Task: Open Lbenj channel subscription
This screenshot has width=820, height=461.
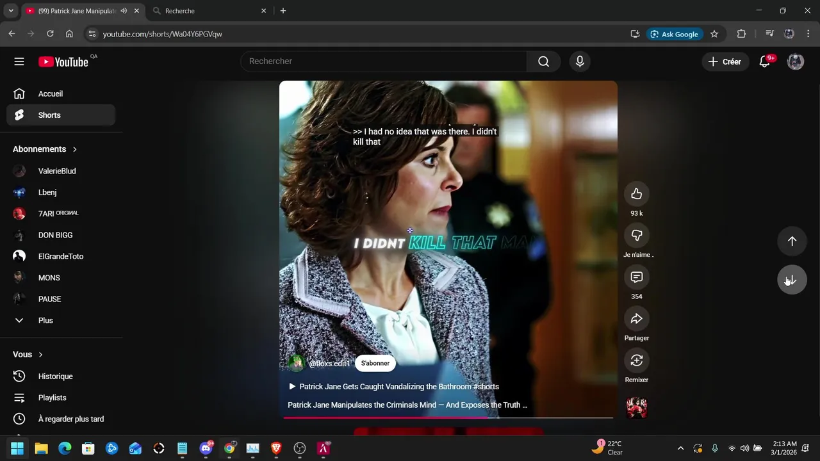Action: click(x=61, y=192)
